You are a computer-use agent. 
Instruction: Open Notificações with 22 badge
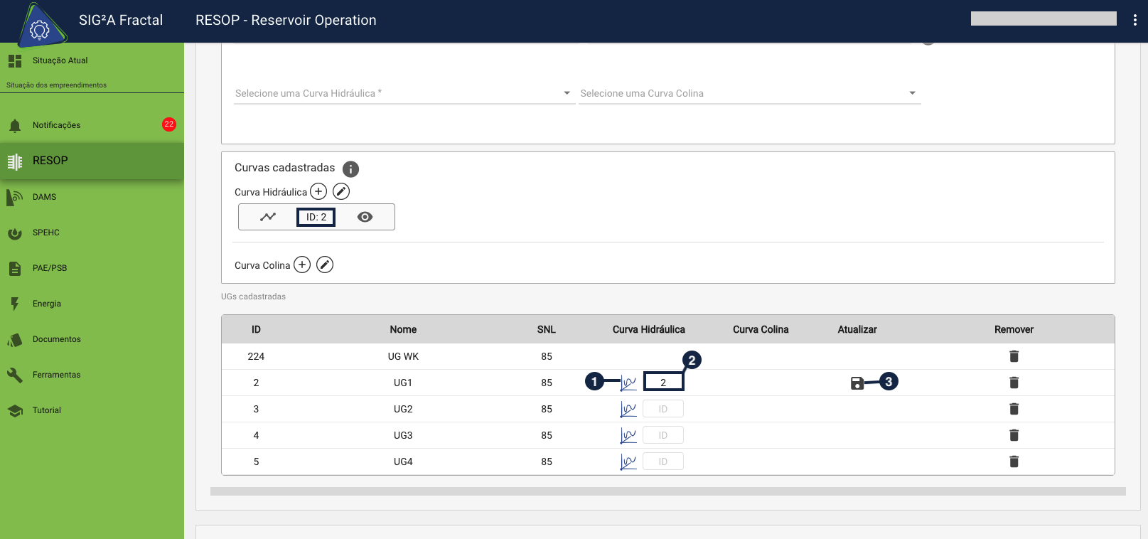57,125
